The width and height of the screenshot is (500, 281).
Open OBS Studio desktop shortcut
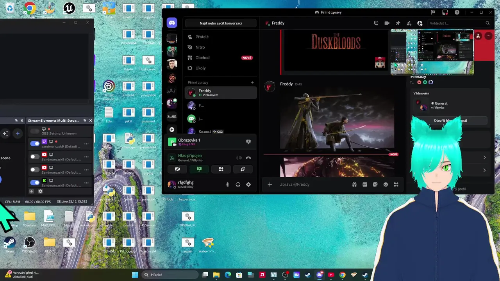click(x=29, y=245)
